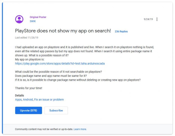
Task: Click the Details heading
Action: click(19, 95)
